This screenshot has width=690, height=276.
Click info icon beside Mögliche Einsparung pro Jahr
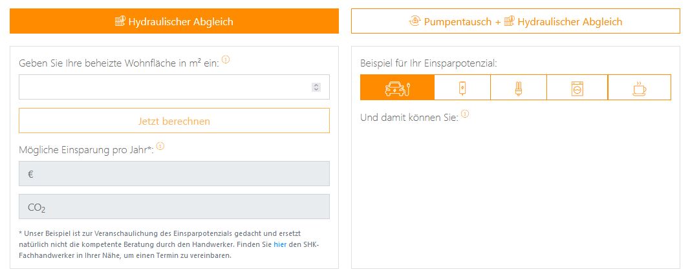(160, 146)
